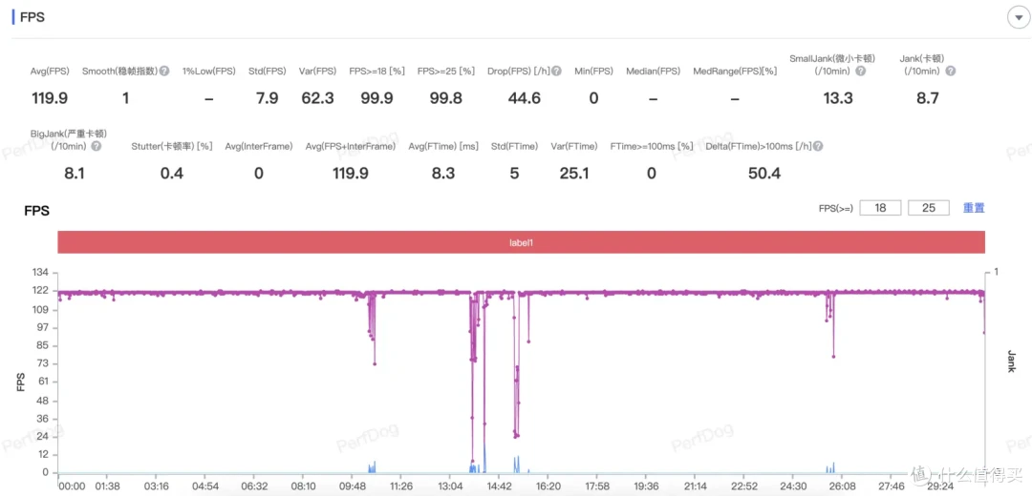Open help icon next to Drop(FPS) [/h]
The height and width of the screenshot is (496, 1032).
(x=557, y=71)
